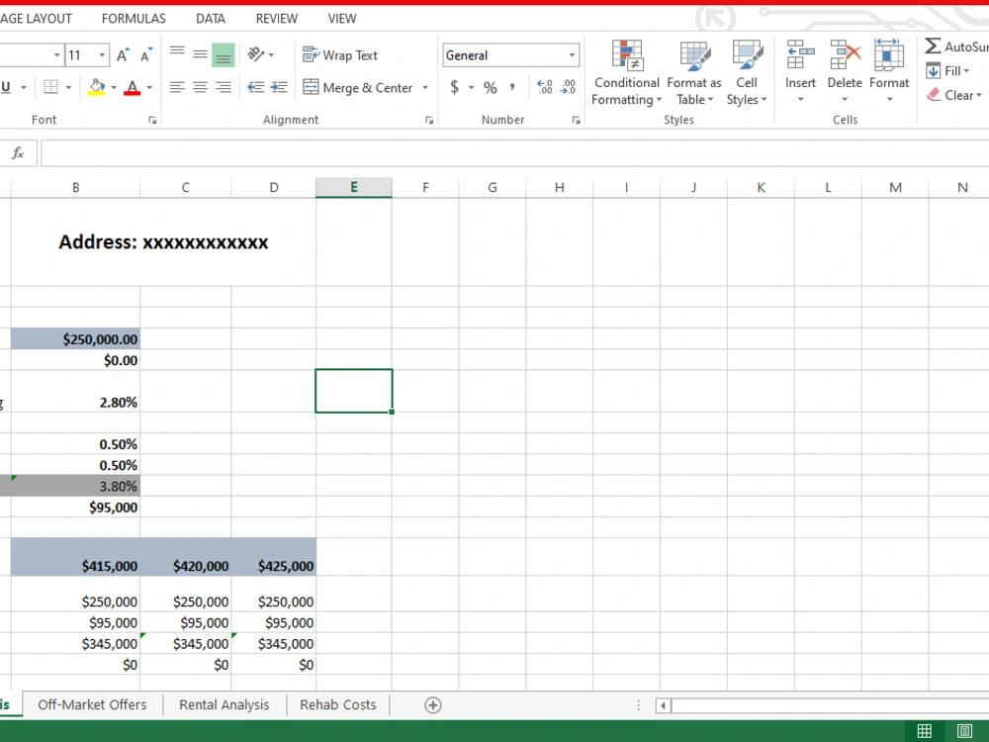Click the Decrease Indent icon
This screenshot has height=742, width=989.
pyautogui.click(x=256, y=87)
